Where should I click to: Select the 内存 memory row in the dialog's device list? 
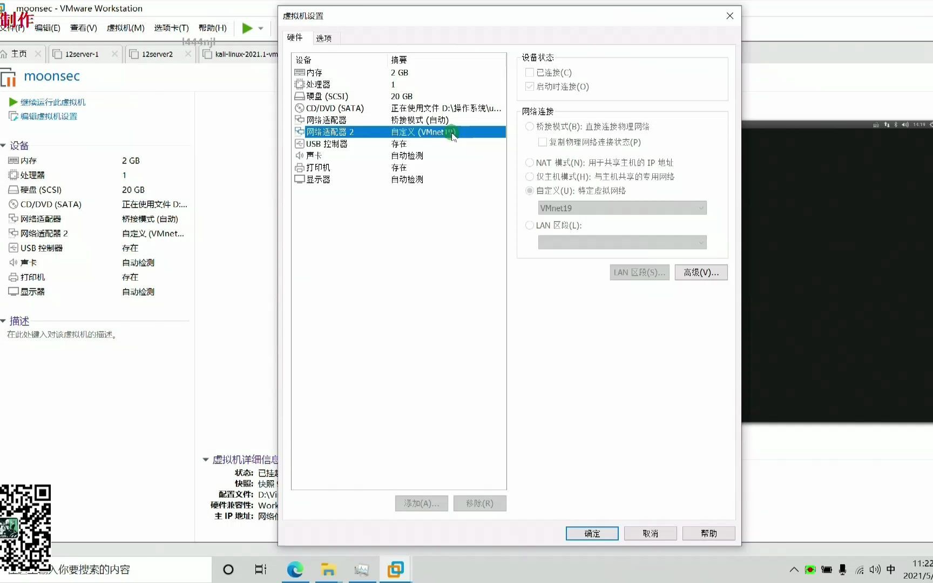(398, 72)
